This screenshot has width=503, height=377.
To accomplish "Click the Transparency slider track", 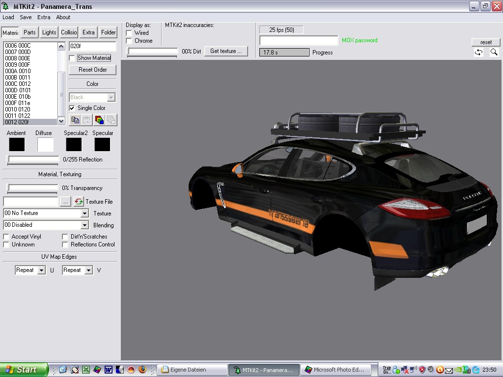I will click(32, 188).
